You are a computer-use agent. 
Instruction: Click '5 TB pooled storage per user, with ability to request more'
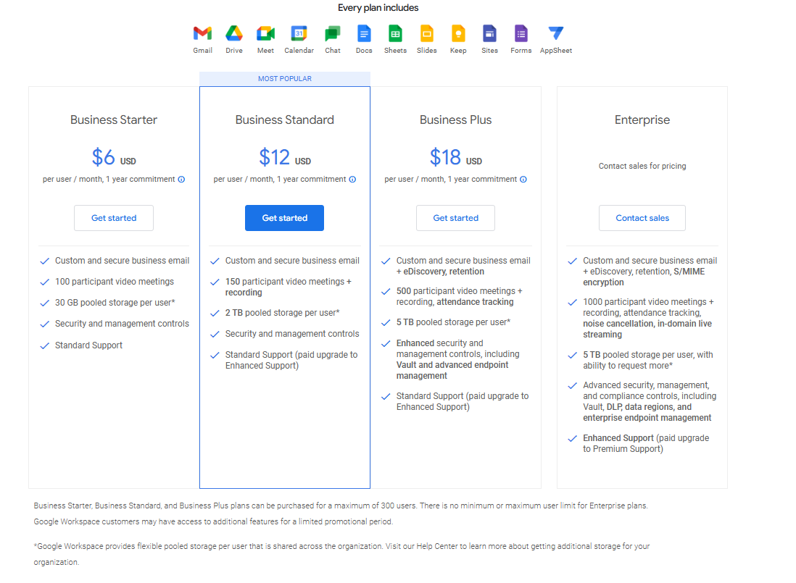click(x=648, y=361)
